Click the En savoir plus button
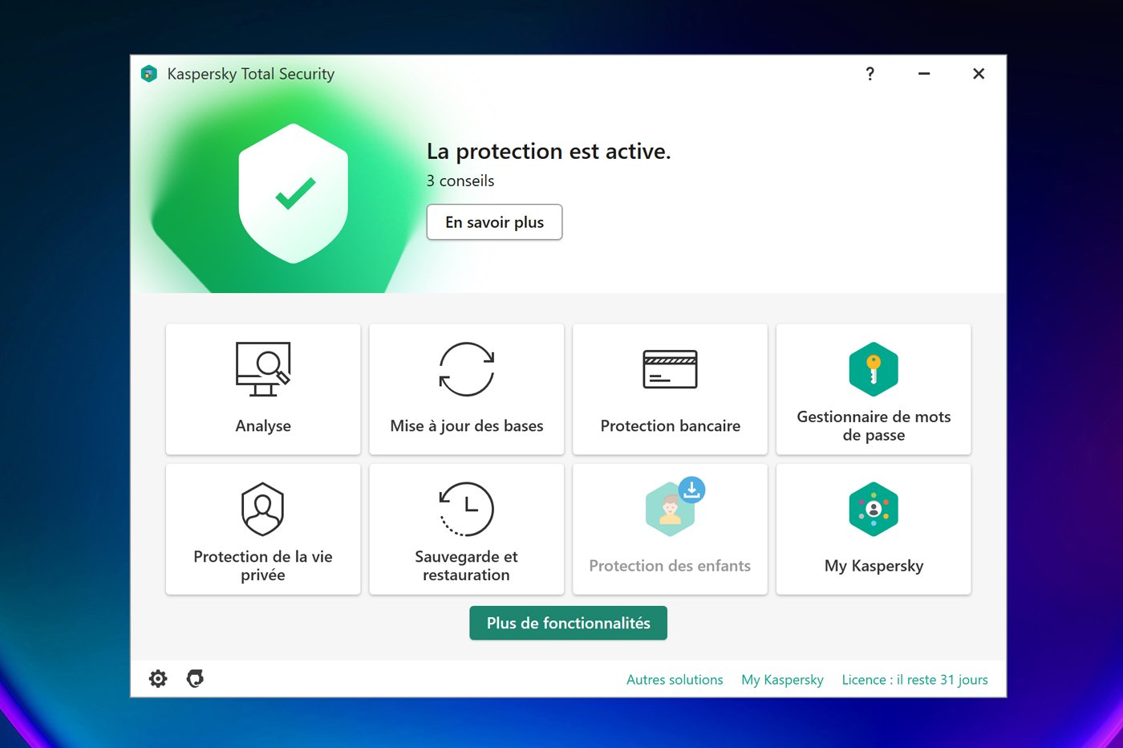The height and width of the screenshot is (748, 1123). [494, 222]
